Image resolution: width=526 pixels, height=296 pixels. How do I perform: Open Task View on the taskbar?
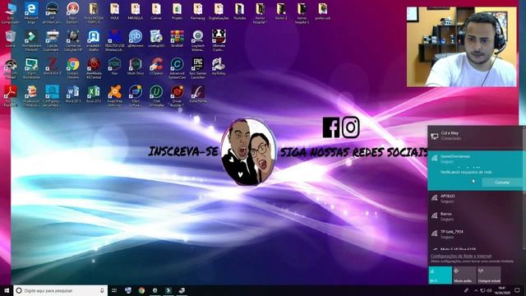(114, 290)
